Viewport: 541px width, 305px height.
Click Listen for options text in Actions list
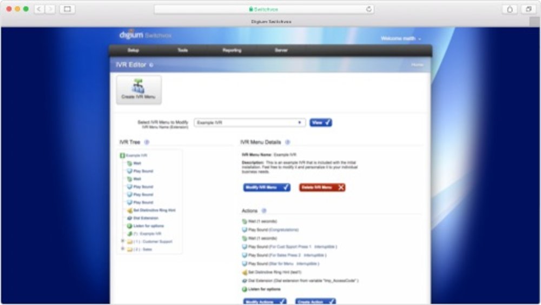point(265,289)
